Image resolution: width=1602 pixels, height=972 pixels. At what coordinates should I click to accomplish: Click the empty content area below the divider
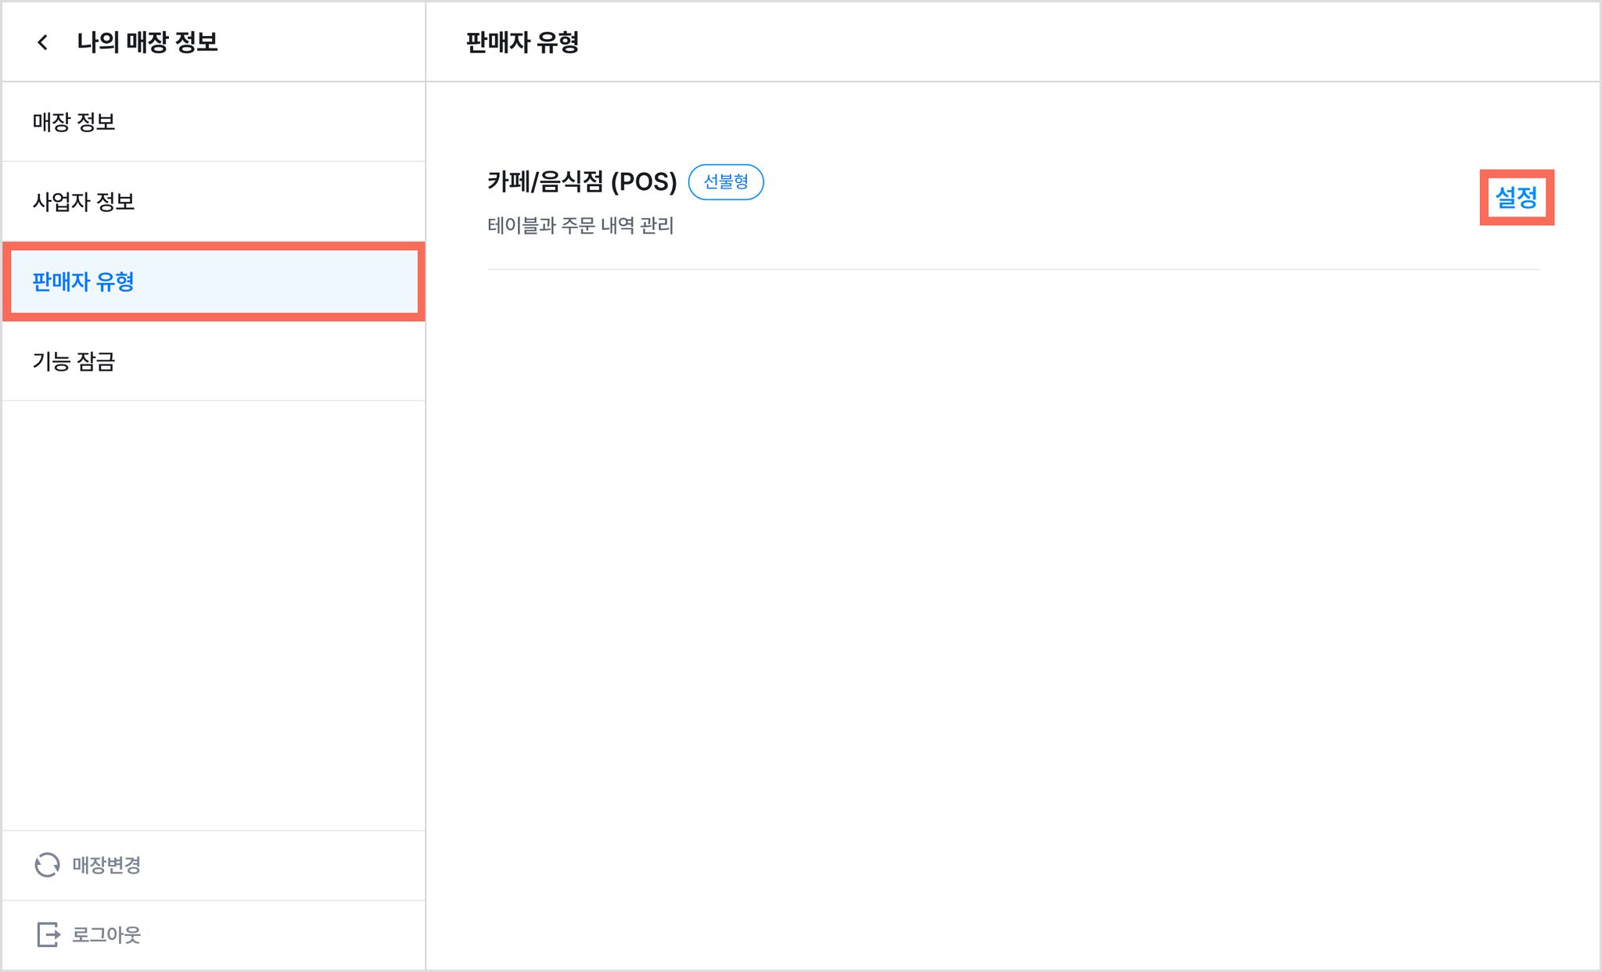coord(1013,618)
